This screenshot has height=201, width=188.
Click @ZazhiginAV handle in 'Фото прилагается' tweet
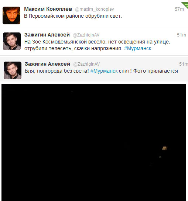click(86, 64)
